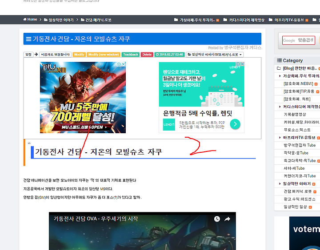Close the LENDIT ad via X icon
Screen dimensions: 320x250
click(242, 64)
